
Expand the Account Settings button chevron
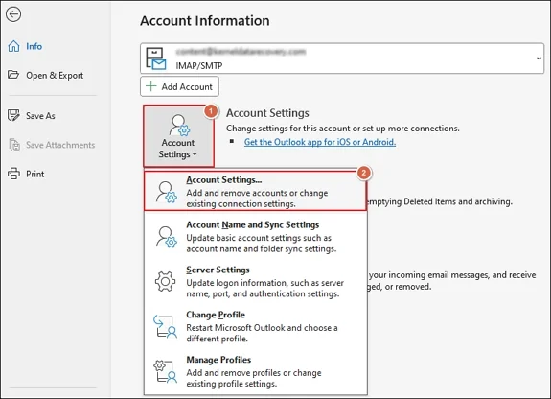[x=195, y=154]
